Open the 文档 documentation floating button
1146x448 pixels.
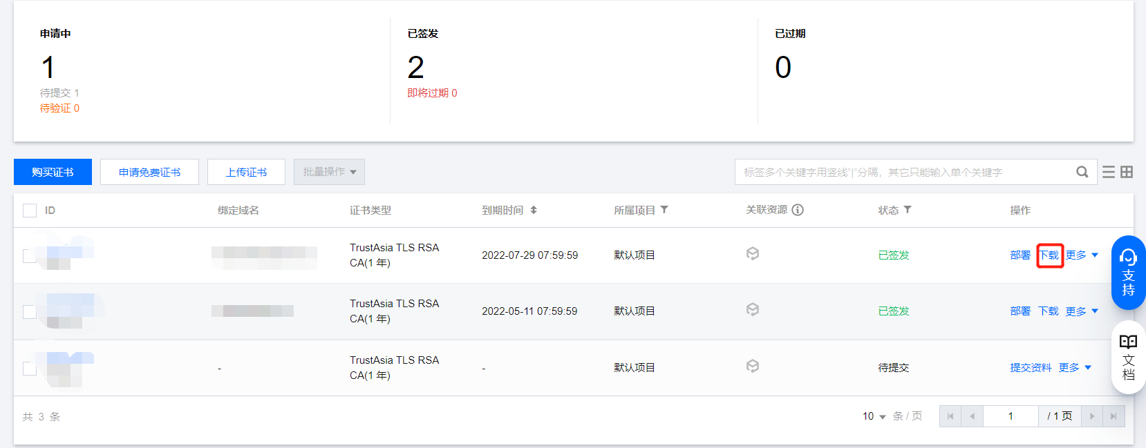click(x=1128, y=358)
